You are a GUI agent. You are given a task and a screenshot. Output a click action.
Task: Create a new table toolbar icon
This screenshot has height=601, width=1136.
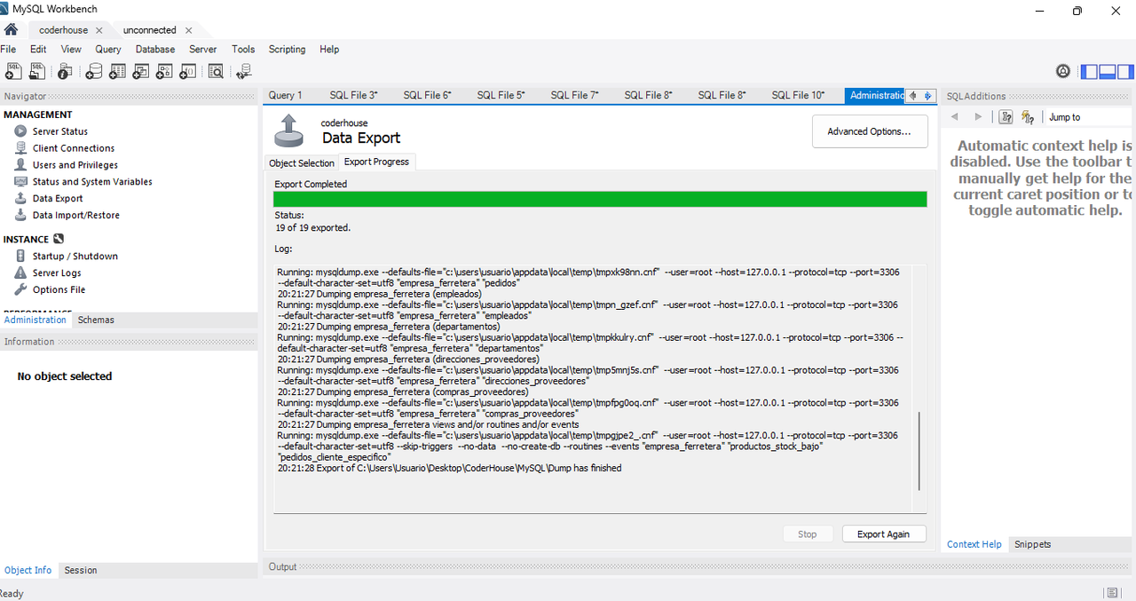tap(117, 72)
